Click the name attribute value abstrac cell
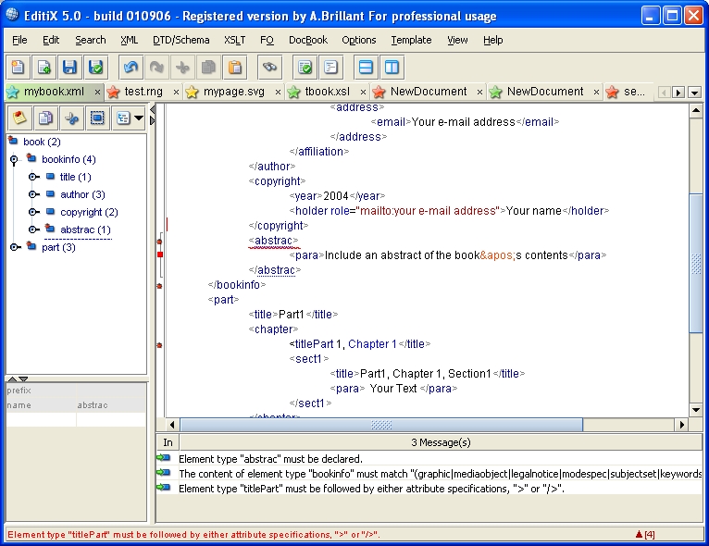Screen dimensions: 709x546 (x=111, y=405)
